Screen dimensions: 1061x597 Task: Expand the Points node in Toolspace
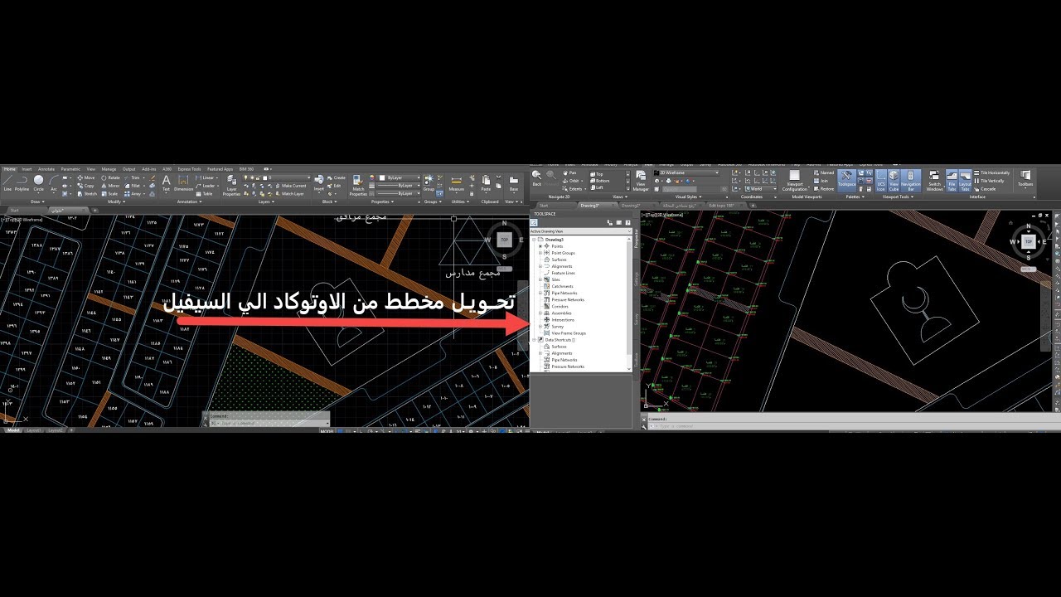pyautogui.click(x=540, y=246)
